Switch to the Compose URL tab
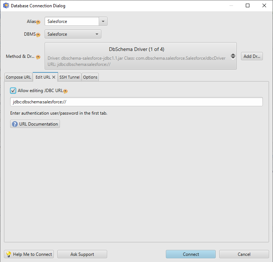Screen dimensions: 273x262 18,77
